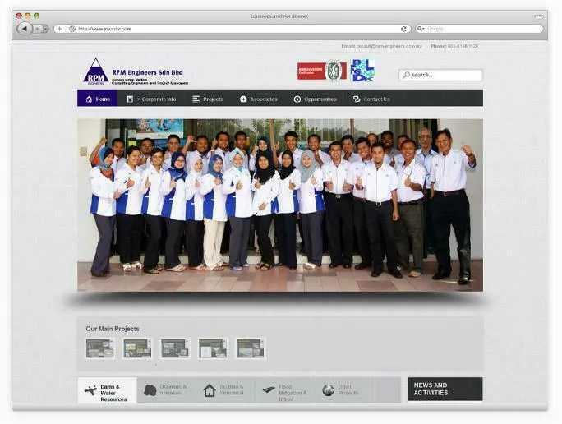Click the Google browser search field
562x424 pixels.
pyautogui.click(x=479, y=29)
